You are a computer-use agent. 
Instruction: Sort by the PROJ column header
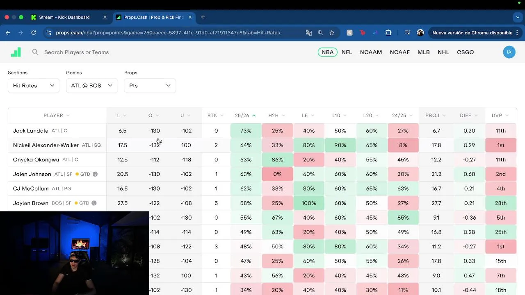[x=436, y=116]
